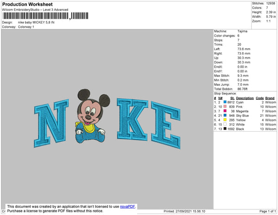This screenshot has width=278, height=215.
Task: Click the Sky Blue thread color swatch
Action: pyautogui.click(x=225, y=115)
